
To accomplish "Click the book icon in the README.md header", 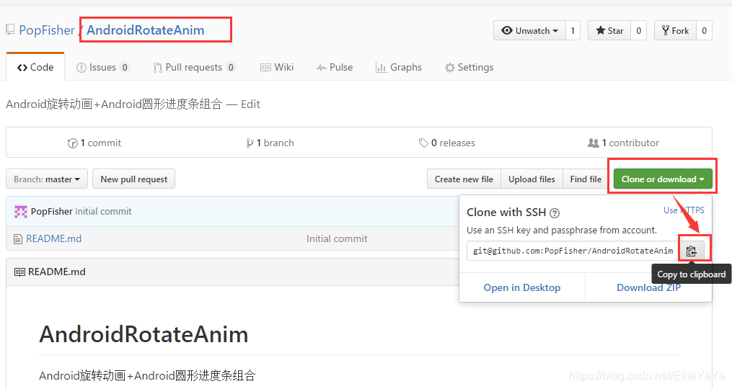I will [x=19, y=272].
